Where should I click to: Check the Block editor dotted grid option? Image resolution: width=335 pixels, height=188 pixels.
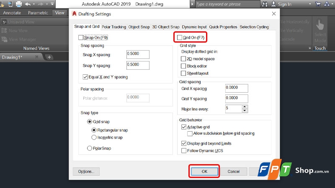click(183, 66)
